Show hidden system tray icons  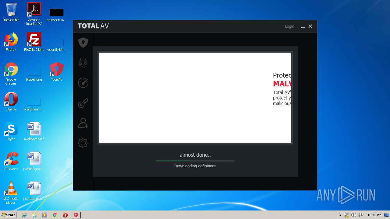tap(340, 215)
